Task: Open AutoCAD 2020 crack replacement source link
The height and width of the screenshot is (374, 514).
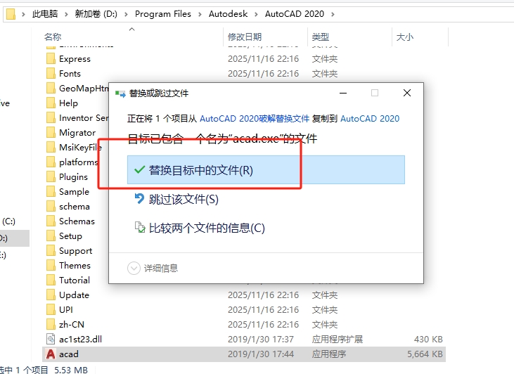Action: point(255,118)
